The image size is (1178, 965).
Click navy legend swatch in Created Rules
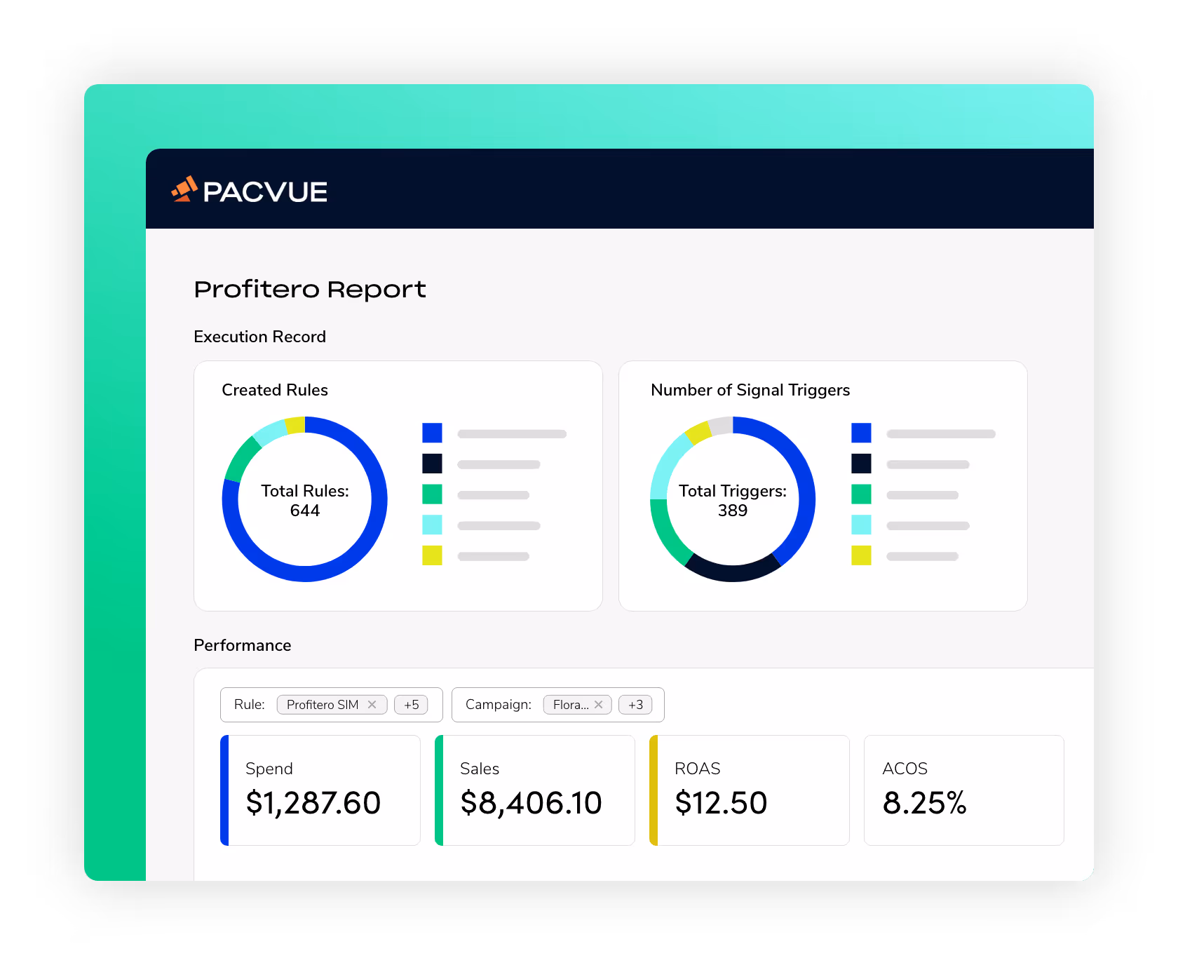click(432, 464)
